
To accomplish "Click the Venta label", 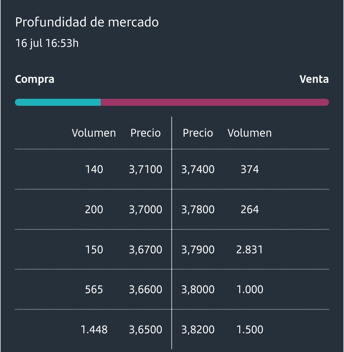I will pyautogui.click(x=314, y=79).
